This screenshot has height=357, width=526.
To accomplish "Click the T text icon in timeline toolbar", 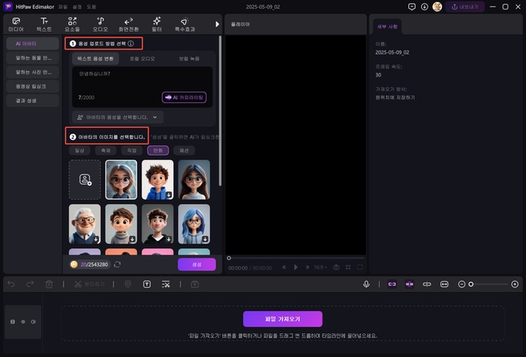I will (x=146, y=284).
